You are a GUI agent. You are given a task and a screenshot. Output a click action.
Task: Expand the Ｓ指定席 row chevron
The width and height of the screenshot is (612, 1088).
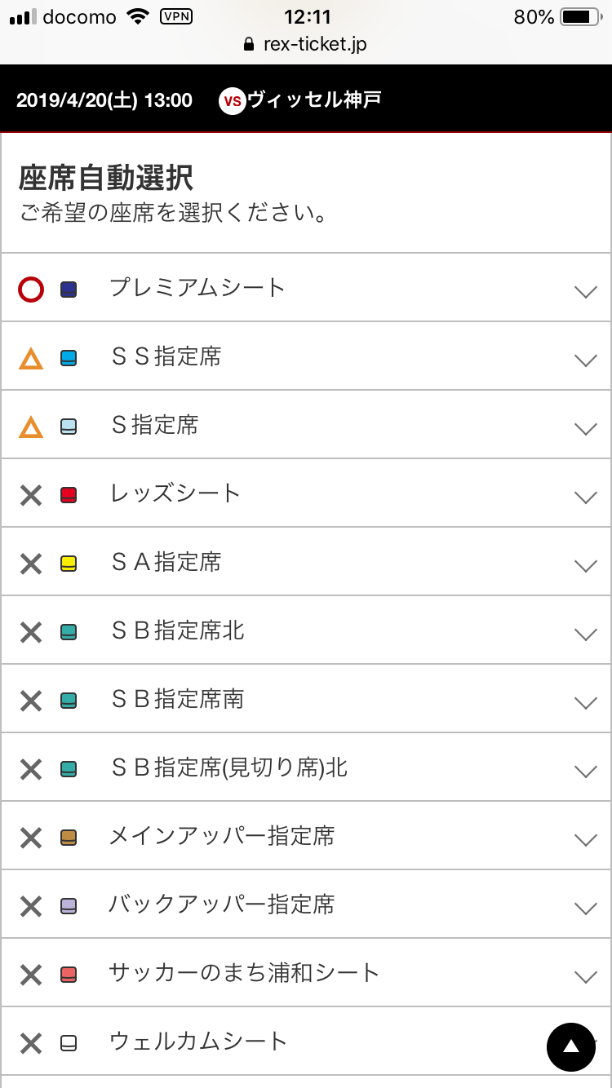click(x=586, y=428)
